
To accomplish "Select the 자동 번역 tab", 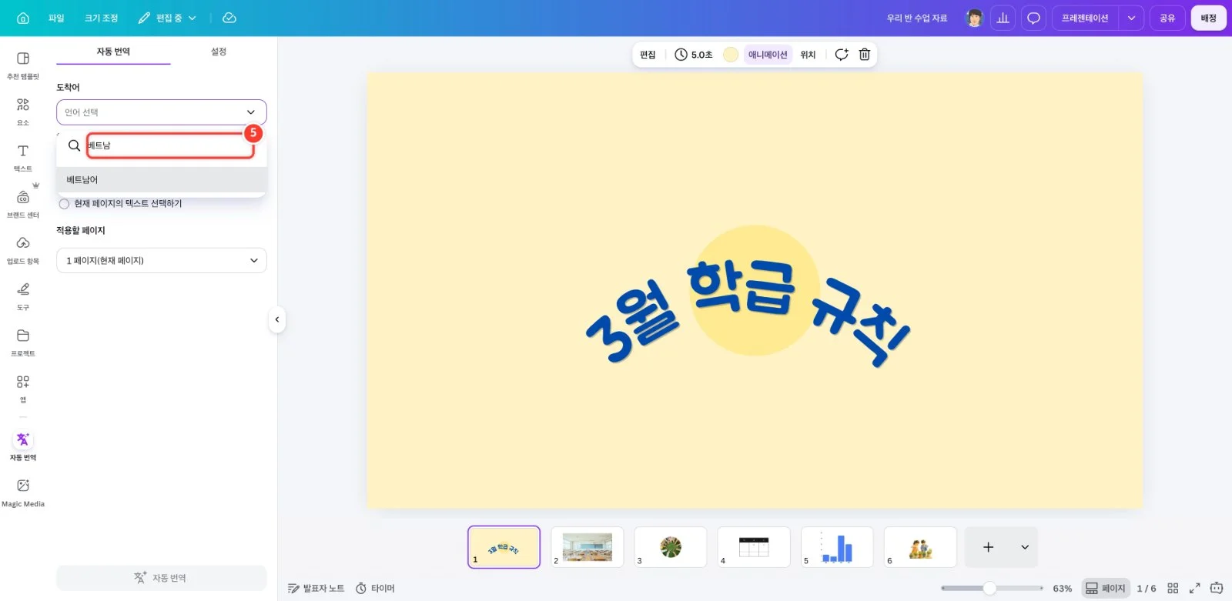I will 113,52.
